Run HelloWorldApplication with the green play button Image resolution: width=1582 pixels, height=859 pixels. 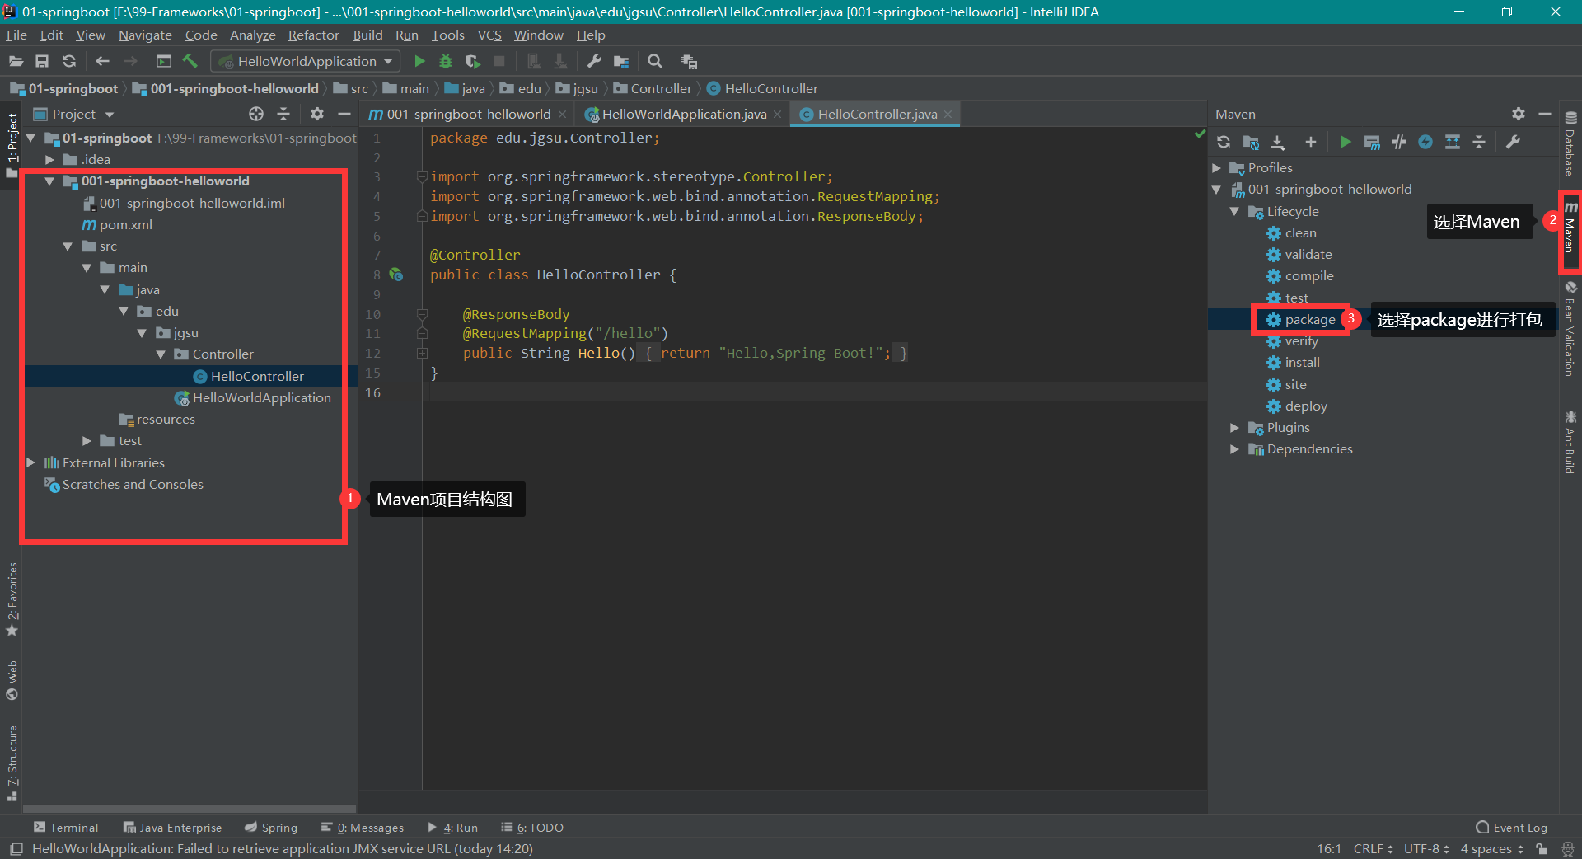(419, 61)
